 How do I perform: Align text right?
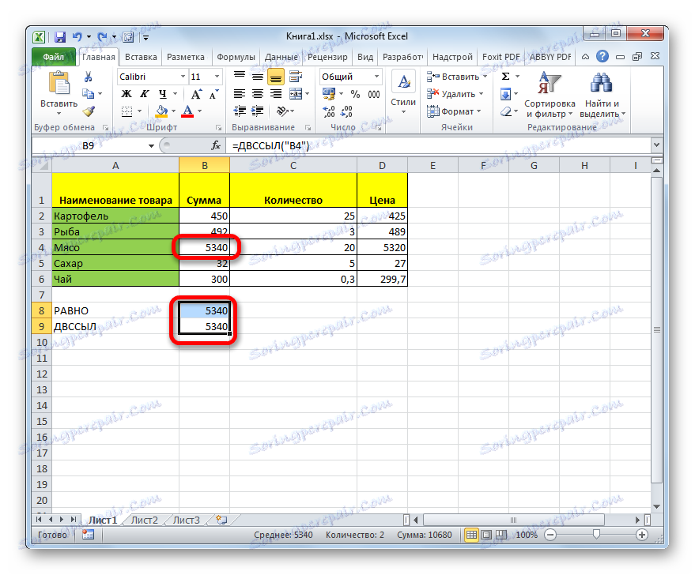coord(276,94)
